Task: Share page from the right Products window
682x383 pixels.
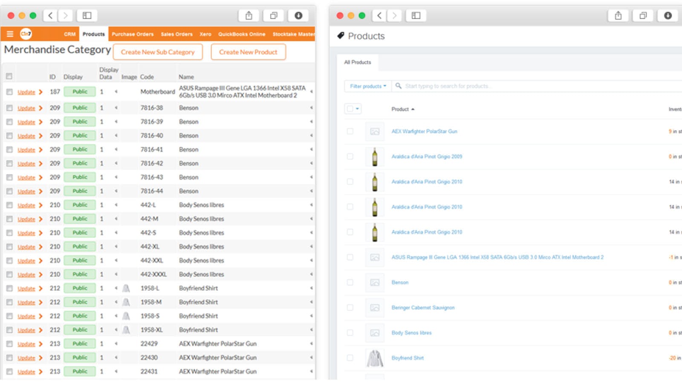Action: [x=618, y=16]
